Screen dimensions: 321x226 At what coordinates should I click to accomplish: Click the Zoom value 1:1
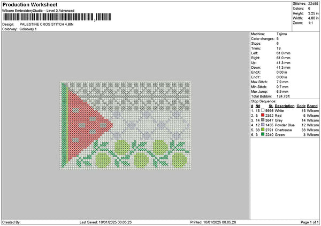[310, 23]
